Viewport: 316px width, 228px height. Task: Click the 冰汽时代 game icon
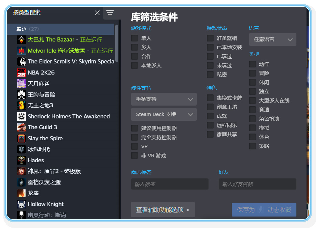pos(21,149)
